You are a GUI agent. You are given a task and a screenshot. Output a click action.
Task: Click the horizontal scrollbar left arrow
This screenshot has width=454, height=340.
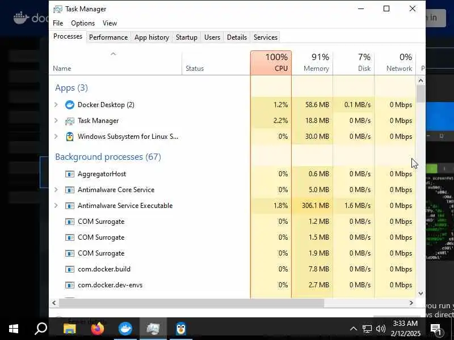point(54,303)
